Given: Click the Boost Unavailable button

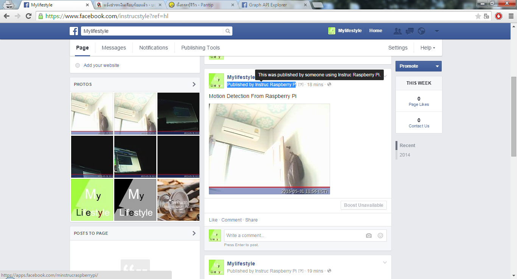Looking at the screenshot, I should [x=364, y=205].
